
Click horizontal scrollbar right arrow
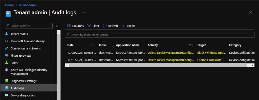pyautogui.click(x=253, y=65)
